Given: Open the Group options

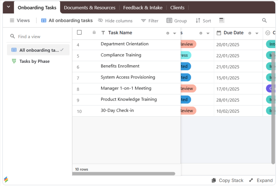Looking at the screenshot, I should pos(177,21).
